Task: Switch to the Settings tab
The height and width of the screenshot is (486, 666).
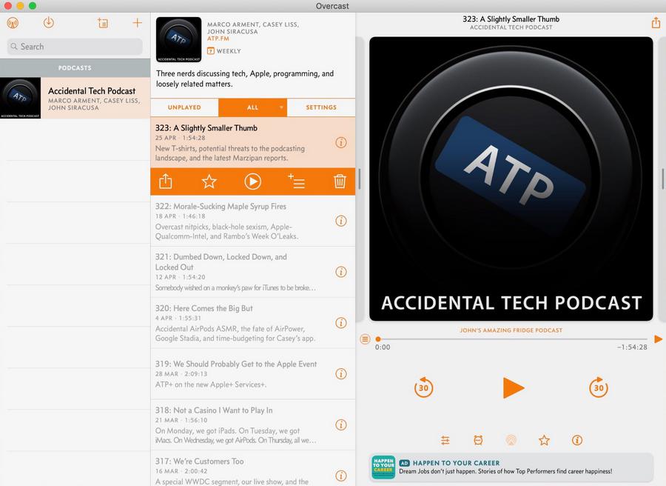Action: [x=321, y=107]
